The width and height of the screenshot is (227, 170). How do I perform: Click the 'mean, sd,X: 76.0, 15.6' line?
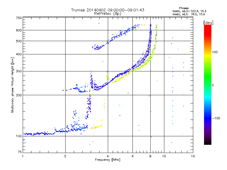189,14
